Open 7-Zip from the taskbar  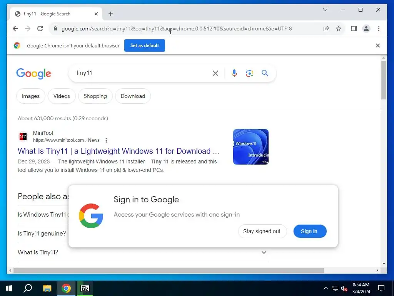[85, 288]
